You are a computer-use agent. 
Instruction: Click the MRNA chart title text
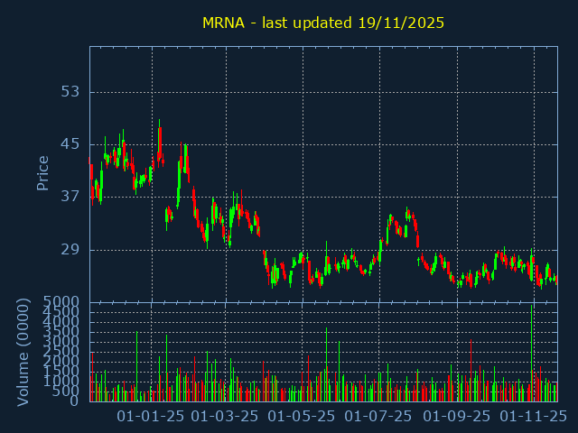(322, 23)
